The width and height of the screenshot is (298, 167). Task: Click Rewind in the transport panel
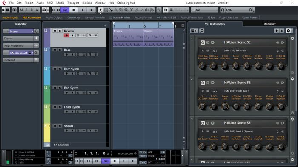pyautogui.click(x=88, y=161)
